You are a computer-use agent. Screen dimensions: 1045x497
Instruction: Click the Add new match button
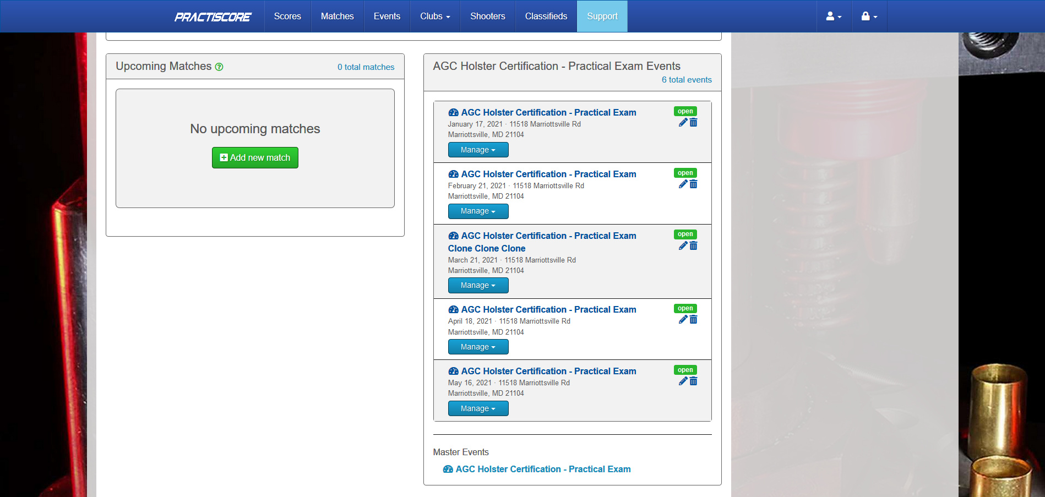pos(255,157)
